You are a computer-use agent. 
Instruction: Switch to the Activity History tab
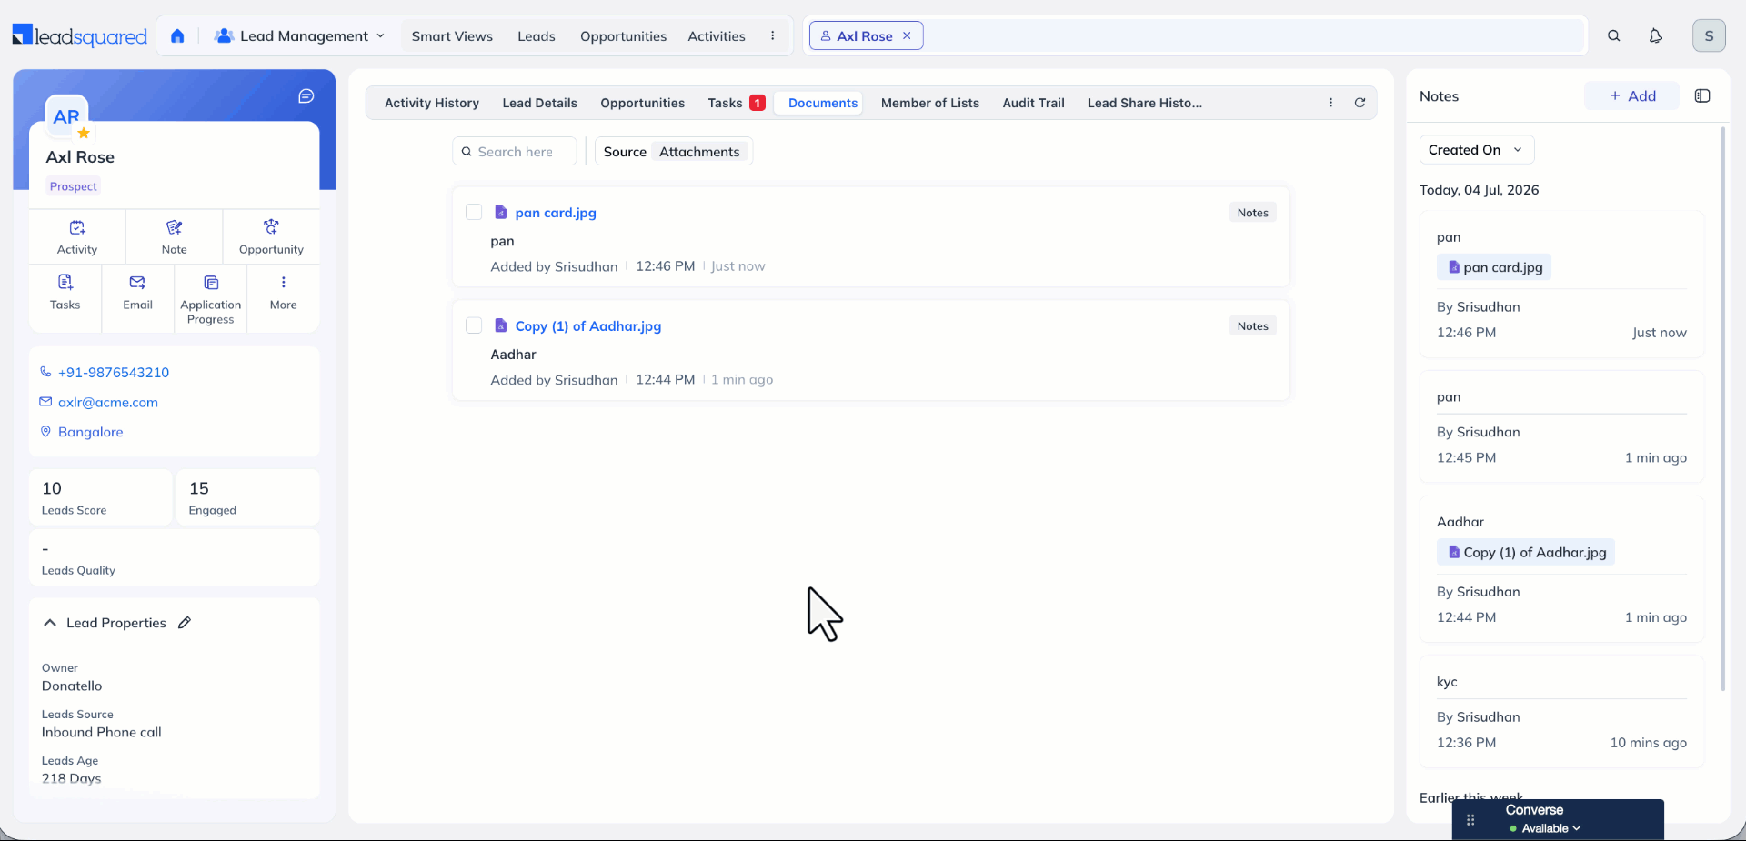[432, 103]
